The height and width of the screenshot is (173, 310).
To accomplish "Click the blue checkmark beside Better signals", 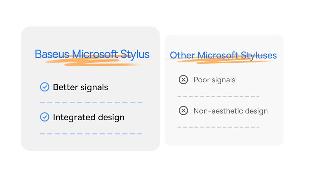I will [44, 87].
